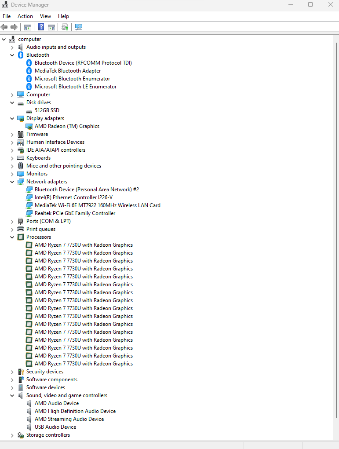Collapse the Processors category
This screenshot has height=449, width=339.
12,237
